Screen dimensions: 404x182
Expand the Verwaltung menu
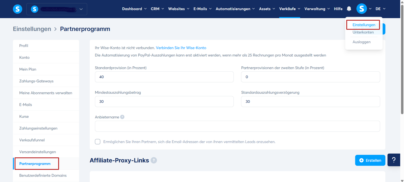(317, 9)
